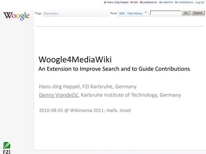Viewport: 206px width, 154px height.
Task: Click the FZI logo
Action: point(7,148)
